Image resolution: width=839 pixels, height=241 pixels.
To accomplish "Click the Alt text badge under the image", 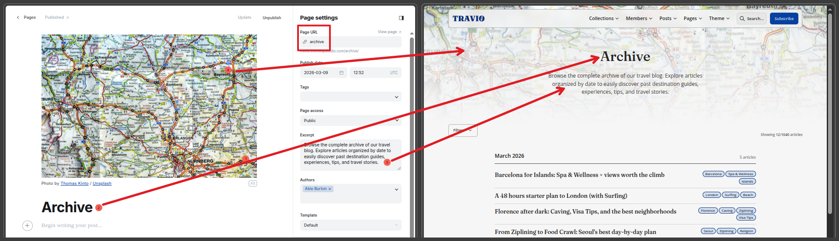I will pos(253,183).
